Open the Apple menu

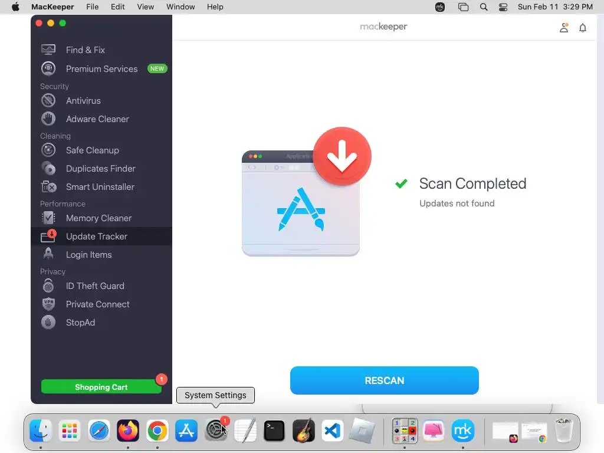15,7
